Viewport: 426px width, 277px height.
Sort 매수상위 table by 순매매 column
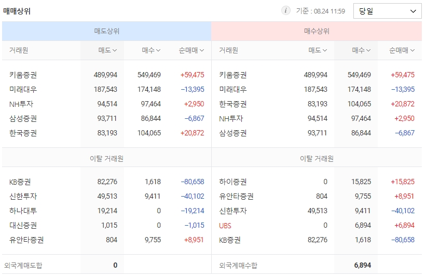coord(402,50)
